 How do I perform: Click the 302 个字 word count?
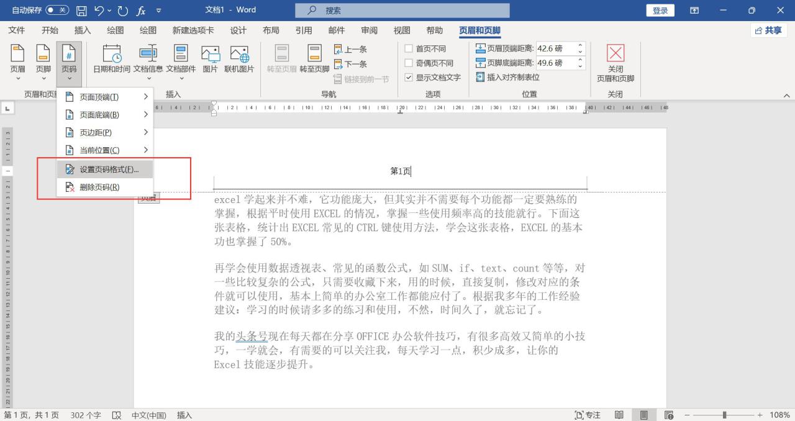pos(86,415)
